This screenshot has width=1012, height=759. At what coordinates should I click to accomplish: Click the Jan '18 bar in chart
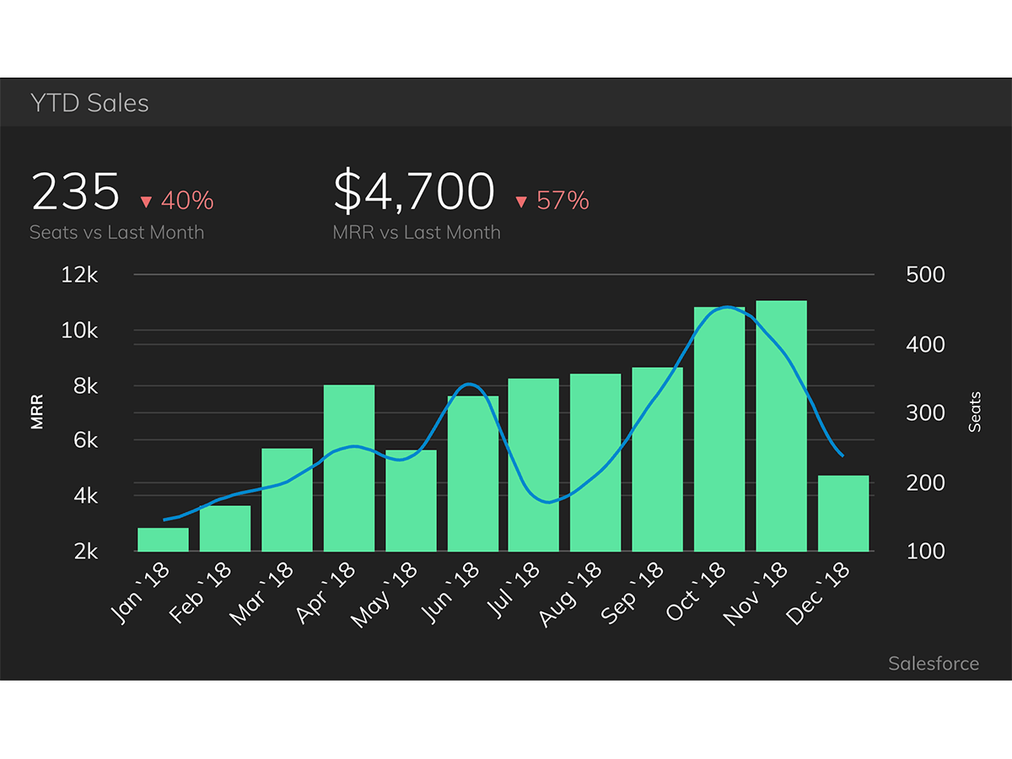tap(163, 540)
